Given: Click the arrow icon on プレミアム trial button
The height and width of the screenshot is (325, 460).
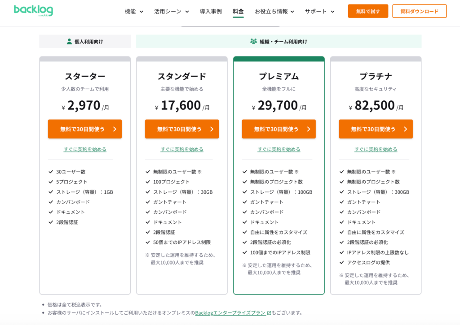Looking at the screenshot, I should [309, 129].
